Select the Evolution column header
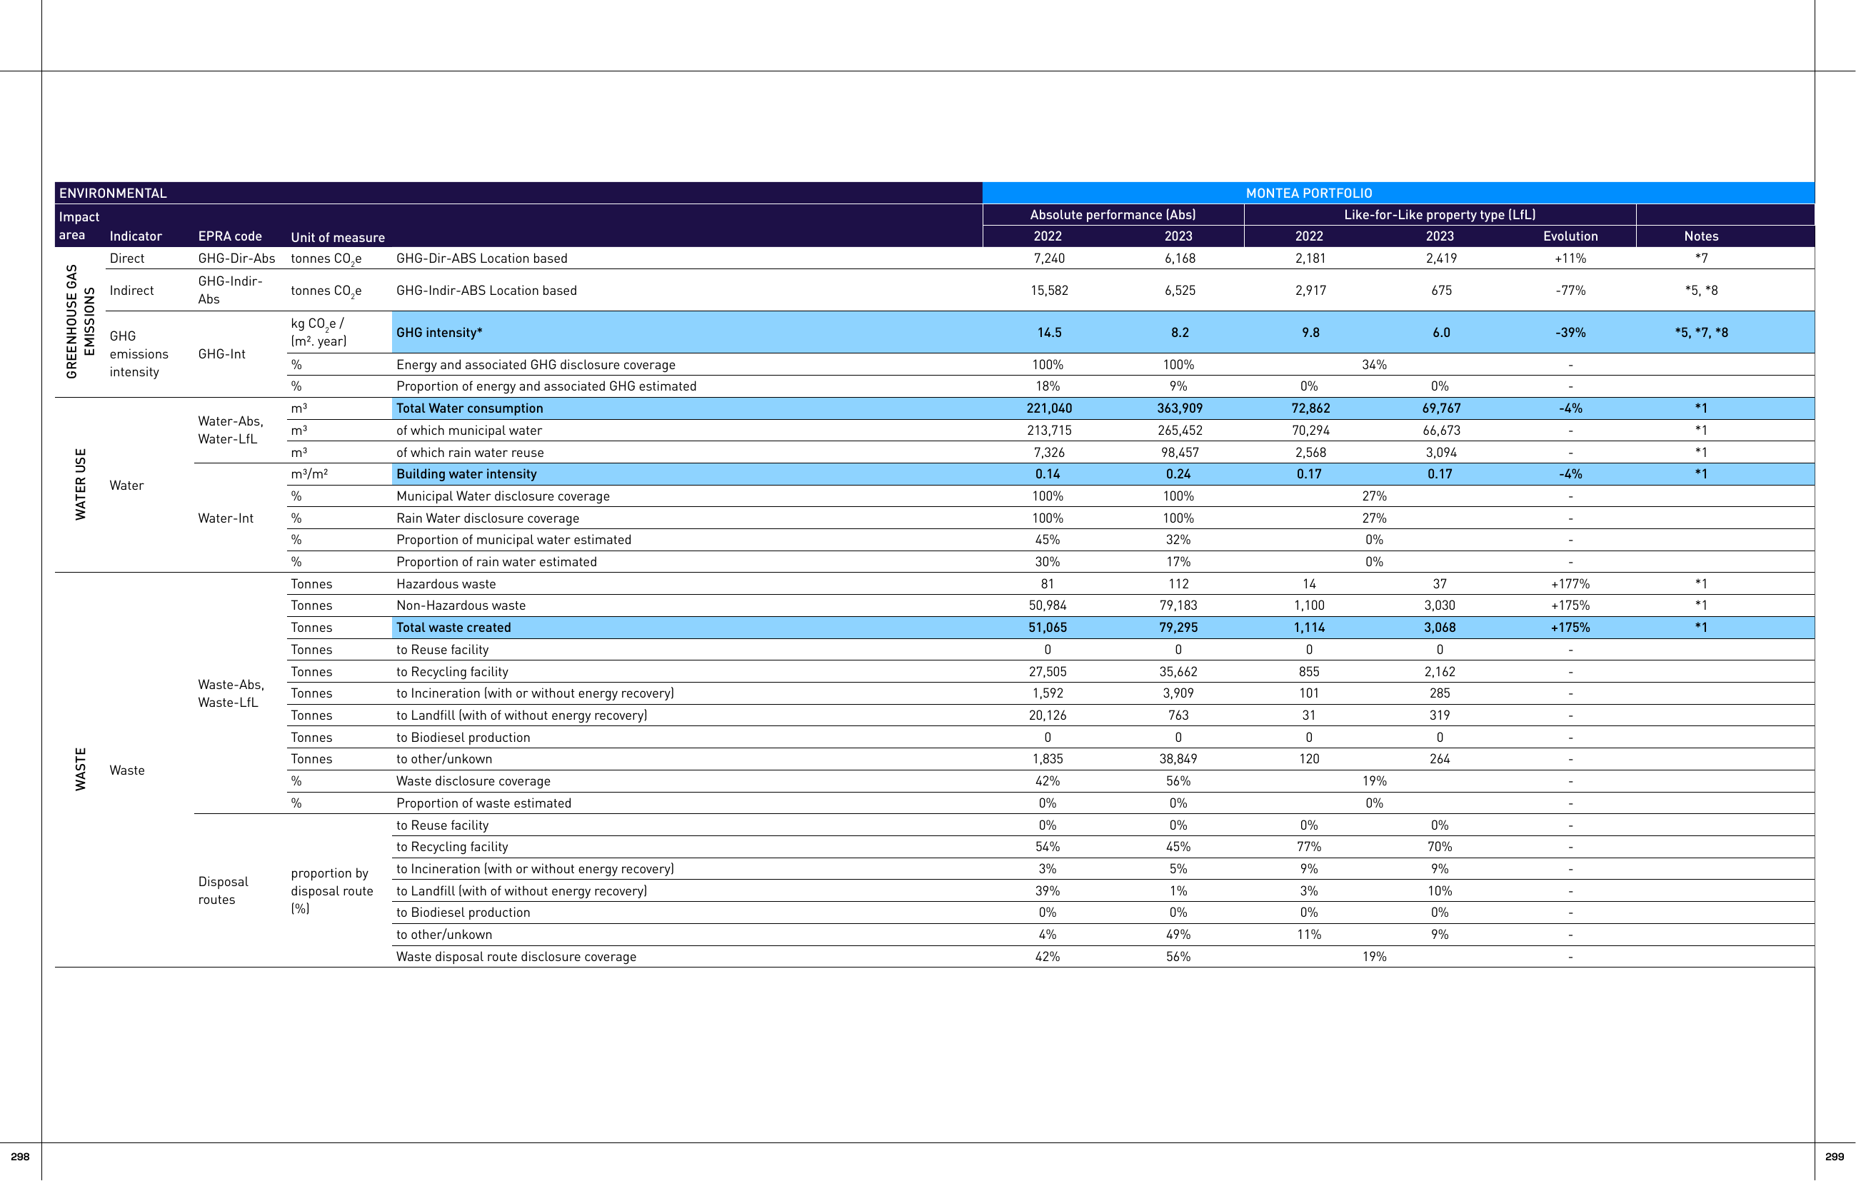Screen dimensions: 1856x1181 click(1570, 236)
